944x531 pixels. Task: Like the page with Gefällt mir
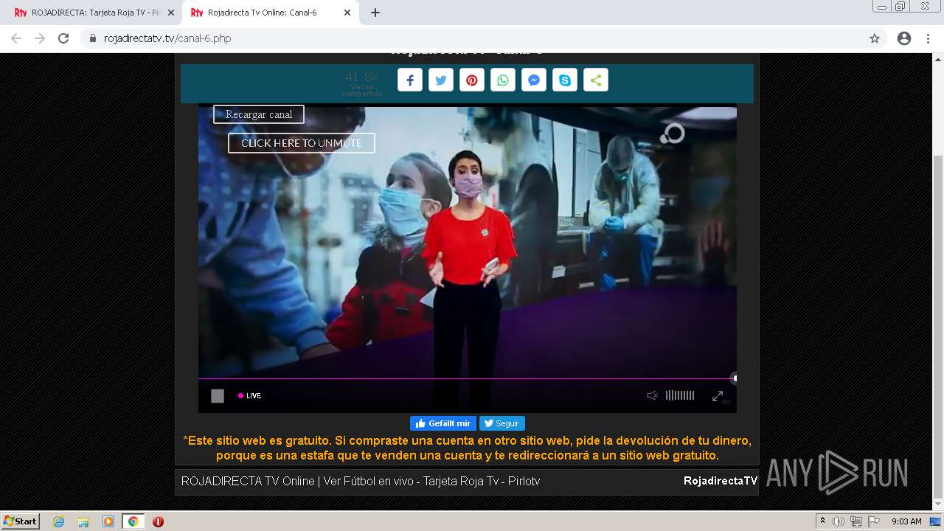click(443, 423)
